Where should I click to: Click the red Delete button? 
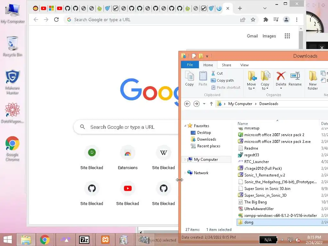point(281,76)
